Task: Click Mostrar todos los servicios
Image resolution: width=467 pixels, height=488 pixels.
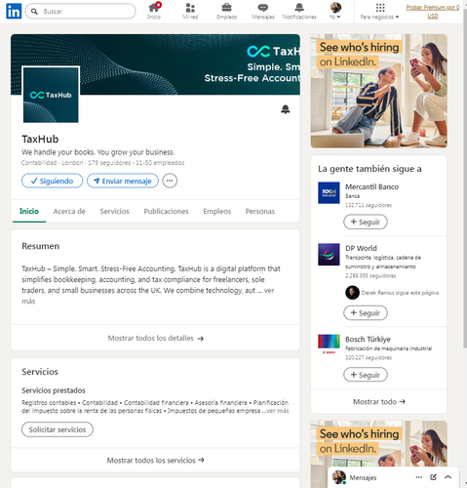Action: (x=155, y=461)
